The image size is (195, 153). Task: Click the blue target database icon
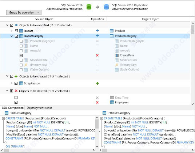pos(106,7)
